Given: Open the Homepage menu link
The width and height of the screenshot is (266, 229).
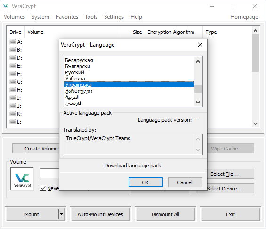Looking at the screenshot, I should click(x=244, y=17).
